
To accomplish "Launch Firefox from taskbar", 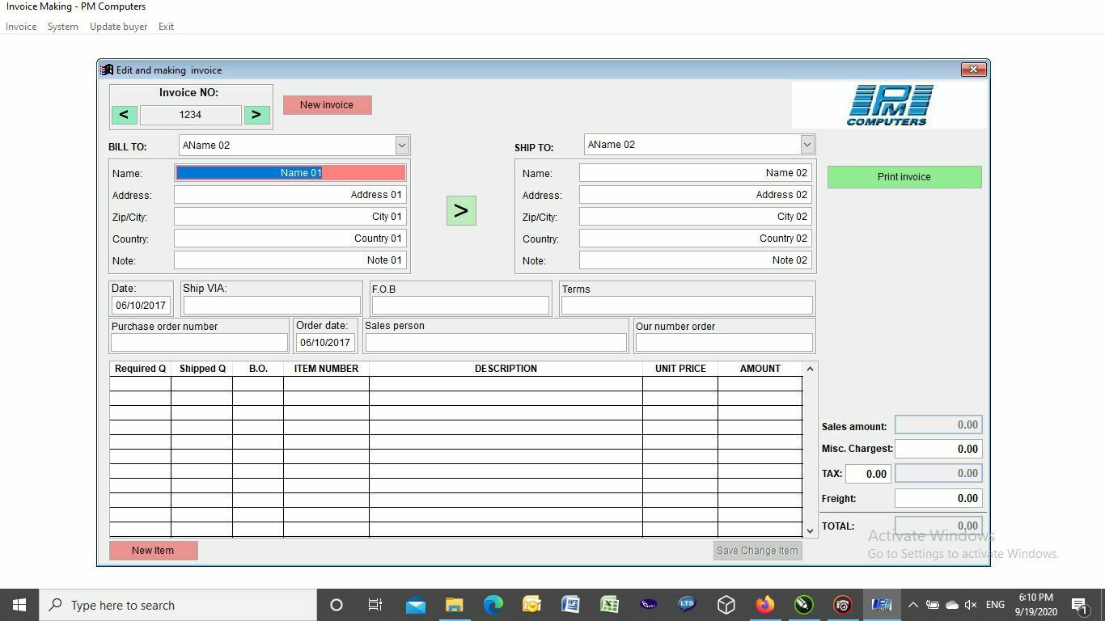I will click(765, 605).
